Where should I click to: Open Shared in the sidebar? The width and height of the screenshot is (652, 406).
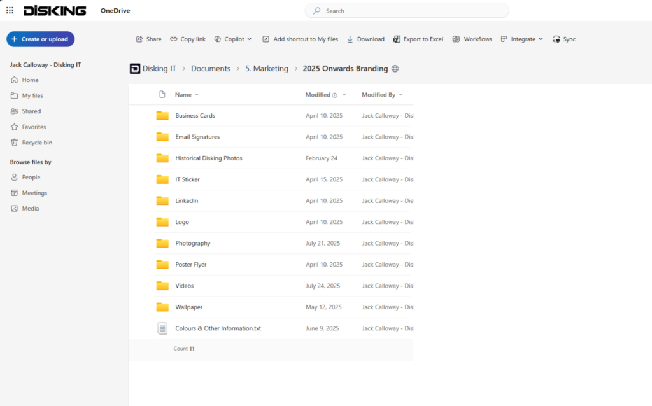click(x=31, y=111)
